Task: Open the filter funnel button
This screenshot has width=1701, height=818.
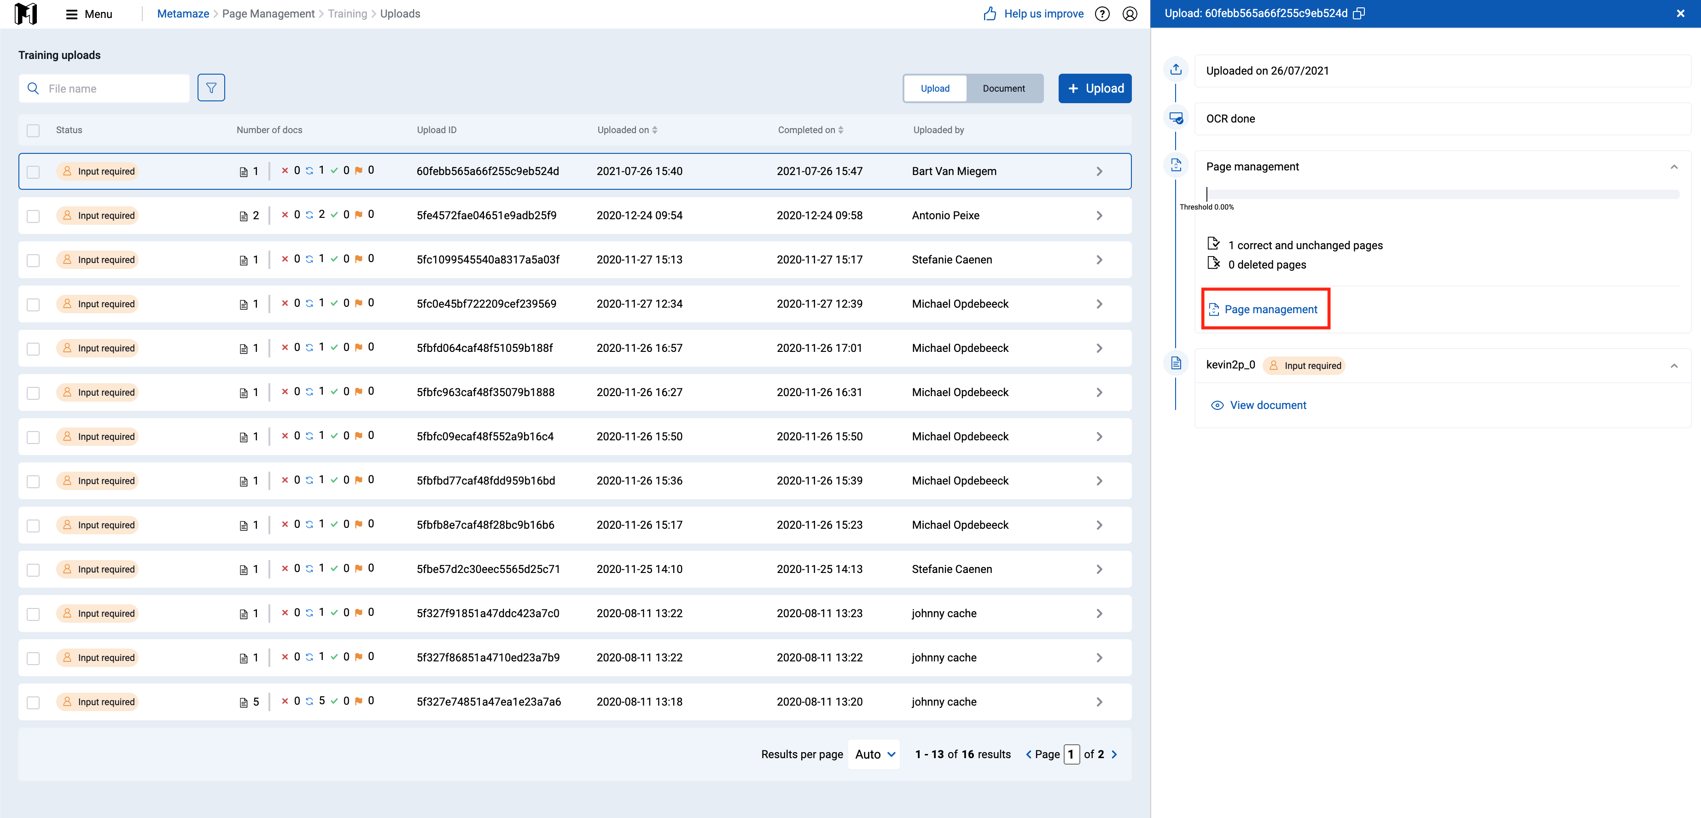Action: 211,88
